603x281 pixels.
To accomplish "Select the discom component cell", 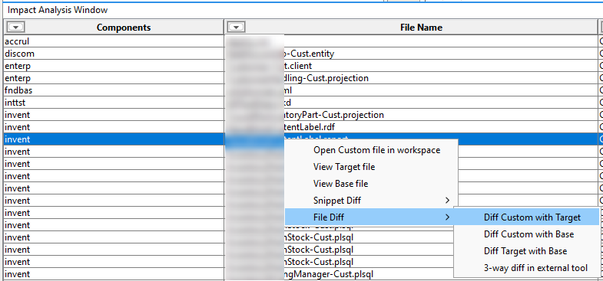I will click(x=114, y=54).
